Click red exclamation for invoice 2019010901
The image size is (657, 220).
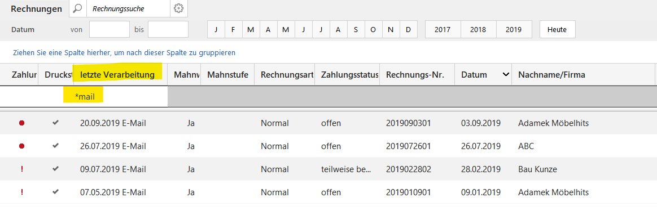22,192
